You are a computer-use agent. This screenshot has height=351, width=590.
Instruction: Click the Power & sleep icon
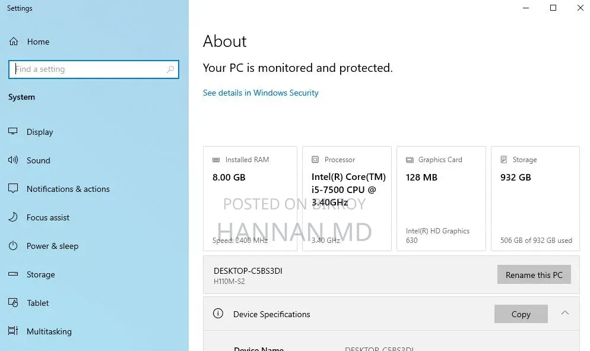click(x=13, y=245)
